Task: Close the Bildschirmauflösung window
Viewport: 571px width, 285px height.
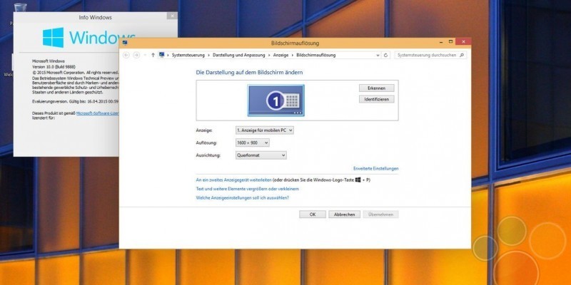Action: 463,42
